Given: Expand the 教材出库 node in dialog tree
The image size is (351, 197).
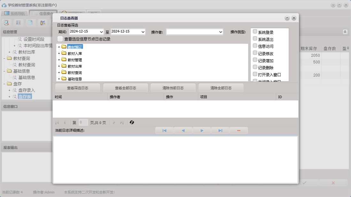Looking at the screenshot, I should [59, 66].
